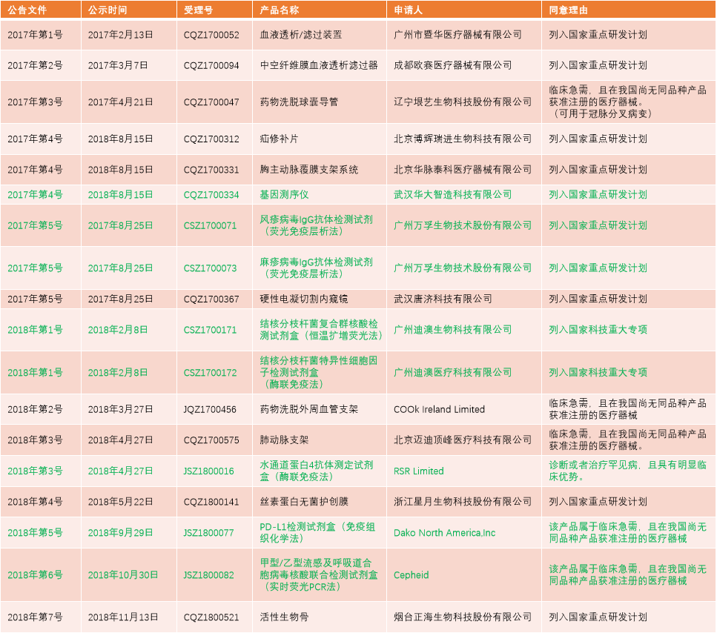Click product name 药物洗脱球囊导管
This screenshot has width=717, height=633.
click(x=299, y=102)
